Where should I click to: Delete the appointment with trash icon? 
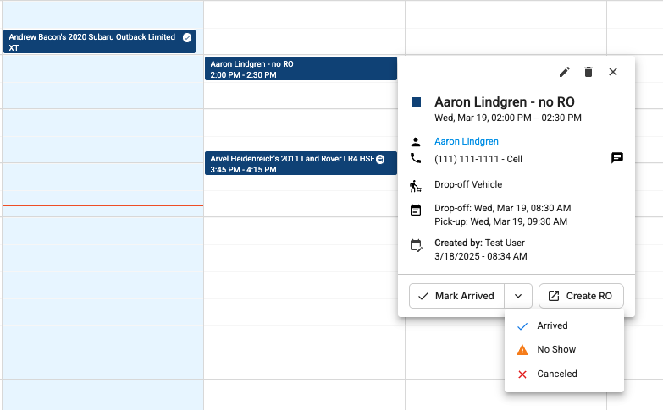(588, 72)
